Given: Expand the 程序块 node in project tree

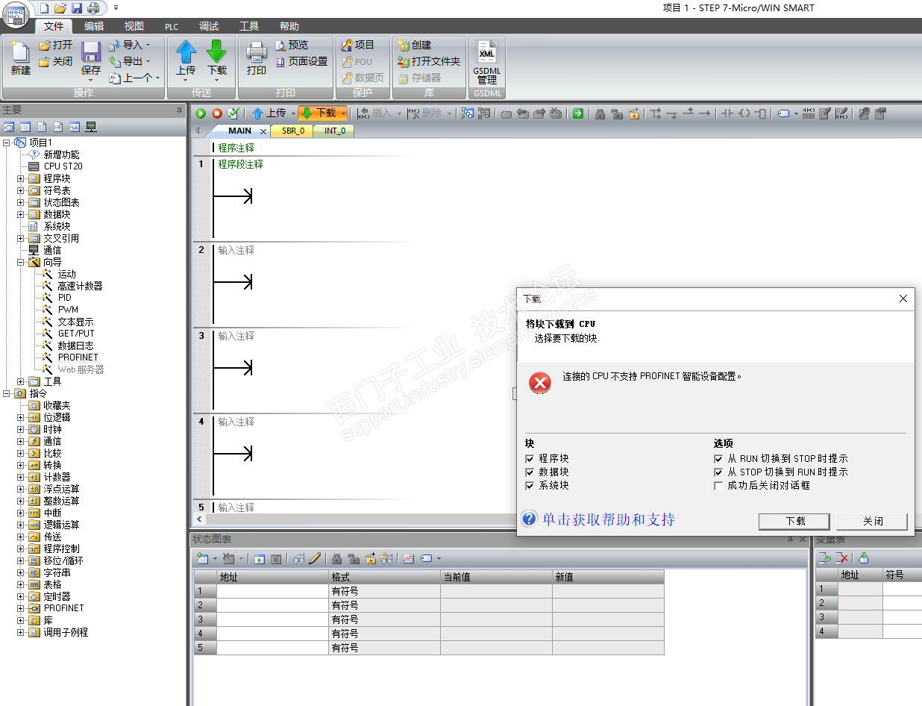Looking at the screenshot, I should tap(21, 178).
